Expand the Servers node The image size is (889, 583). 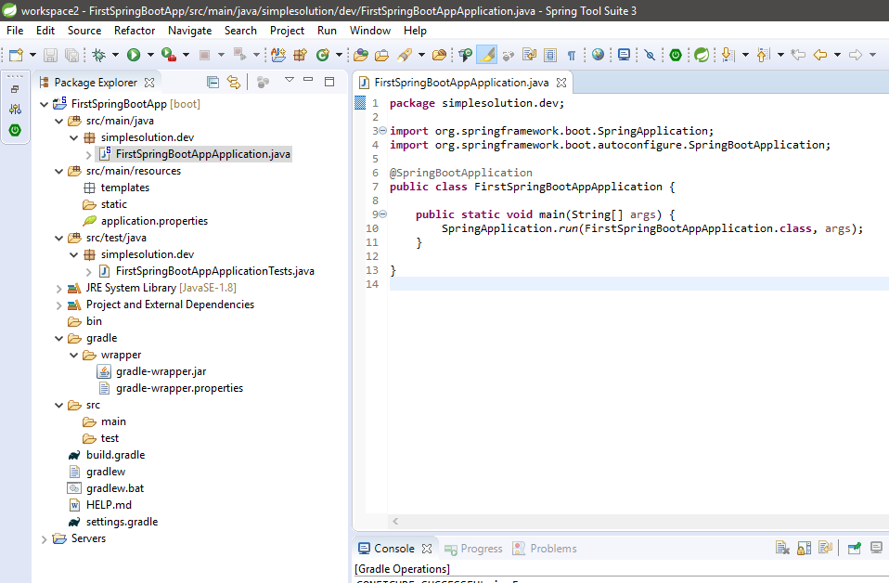tap(44, 538)
